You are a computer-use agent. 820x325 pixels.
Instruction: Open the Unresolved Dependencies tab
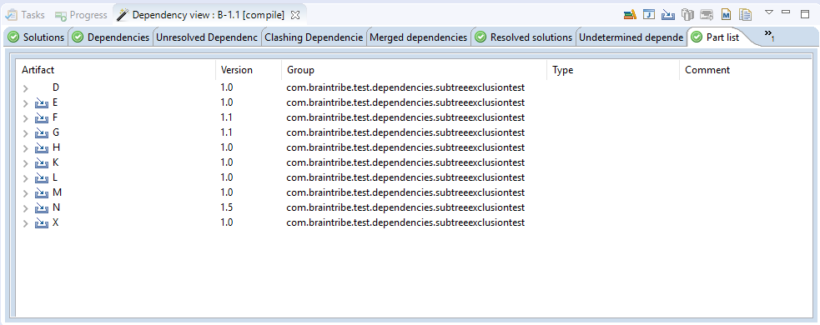[x=207, y=37]
